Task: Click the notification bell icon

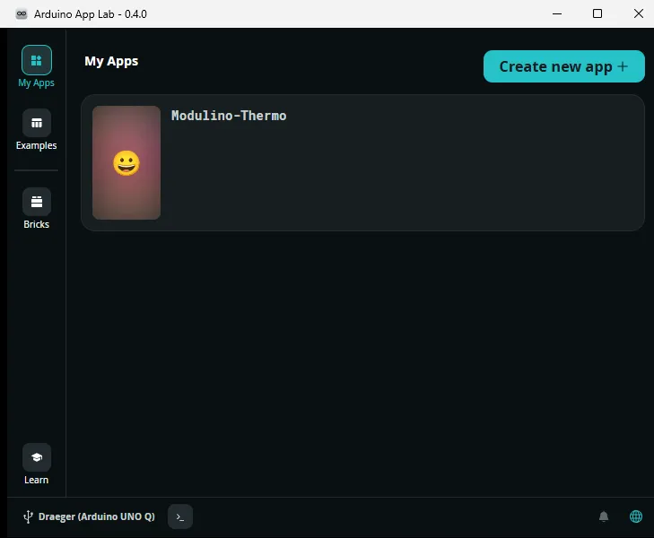Action: [x=604, y=516]
